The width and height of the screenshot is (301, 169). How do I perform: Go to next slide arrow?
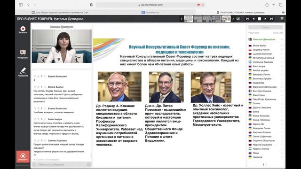(x=265, y=19)
